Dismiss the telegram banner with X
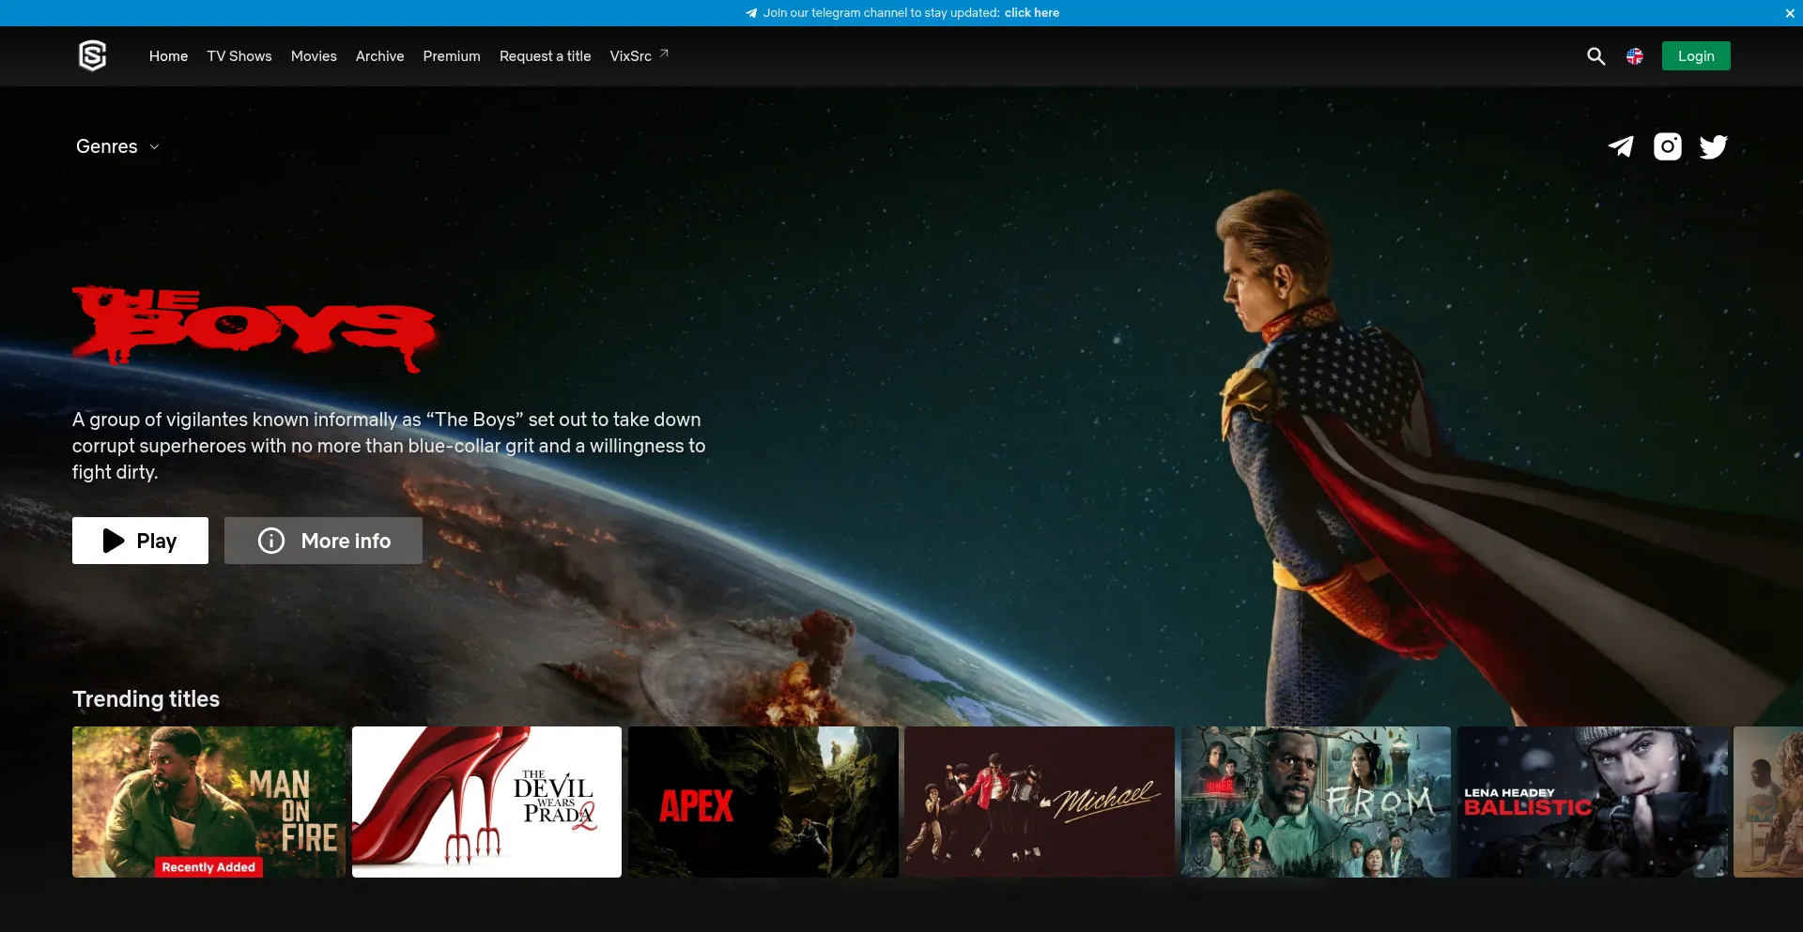This screenshot has width=1803, height=932. (1790, 13)
